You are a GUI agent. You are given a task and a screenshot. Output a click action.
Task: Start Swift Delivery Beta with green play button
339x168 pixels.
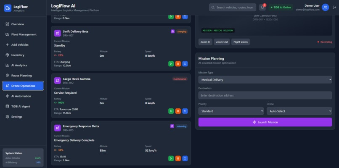(171, 64)
